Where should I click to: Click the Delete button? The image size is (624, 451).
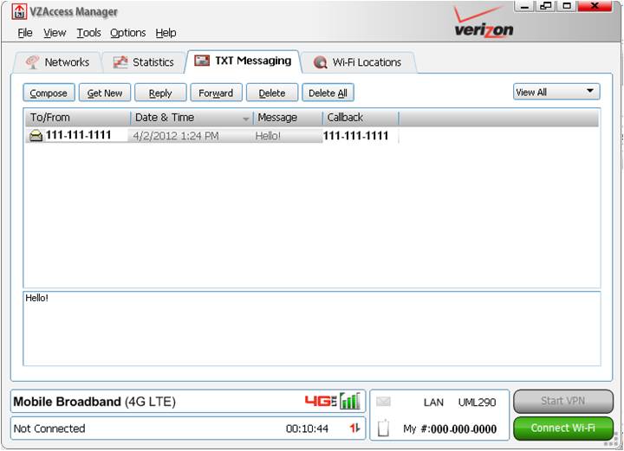[x=272, y=93]
